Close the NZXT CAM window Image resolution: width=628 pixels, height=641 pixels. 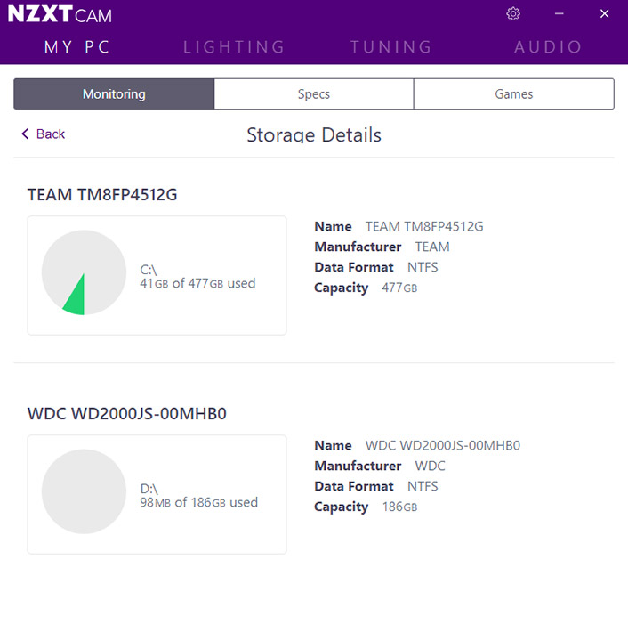(604, 14)
